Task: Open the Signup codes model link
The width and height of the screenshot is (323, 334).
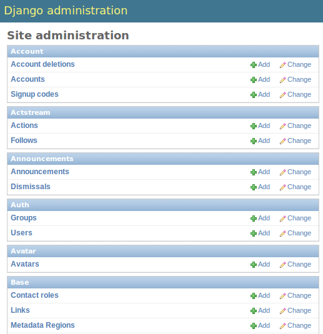Action: point(34,94)
